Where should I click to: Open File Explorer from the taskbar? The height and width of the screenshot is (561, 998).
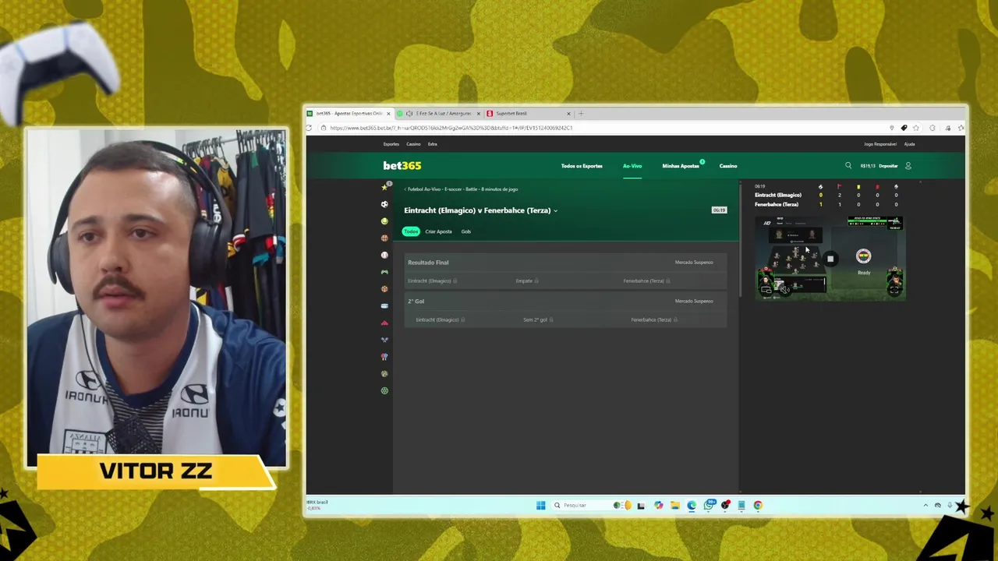[675, 505]
